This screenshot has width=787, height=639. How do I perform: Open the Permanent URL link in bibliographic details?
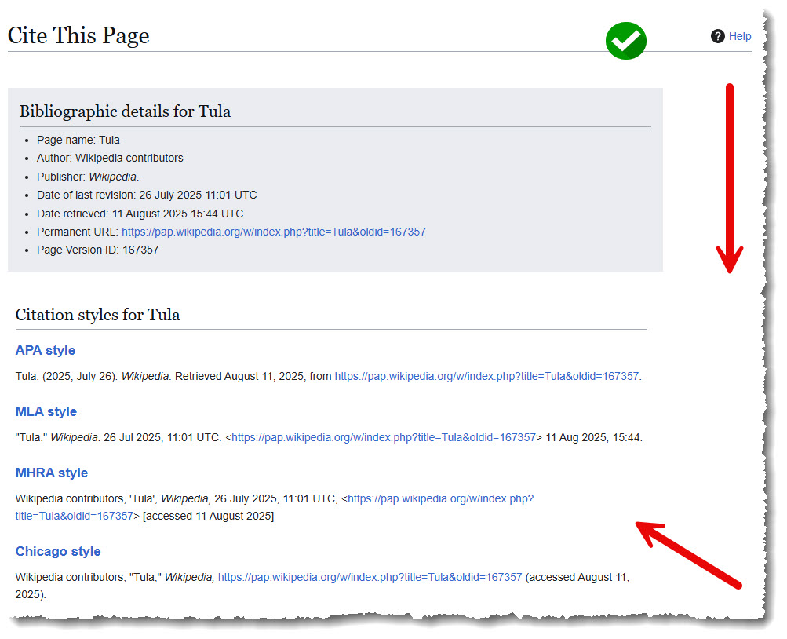click(274, 232)
